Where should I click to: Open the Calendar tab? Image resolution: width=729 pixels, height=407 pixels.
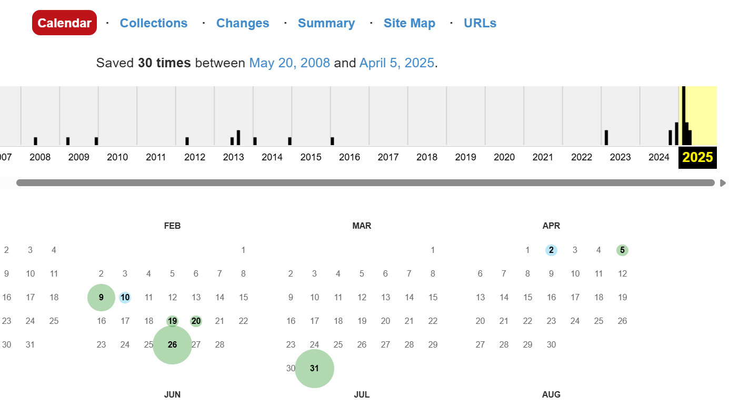pos(64,23)
